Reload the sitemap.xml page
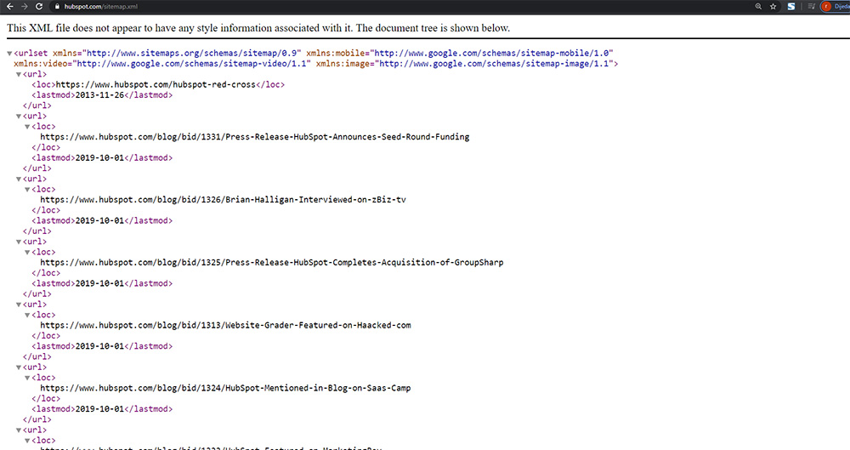 pos(39,7)
